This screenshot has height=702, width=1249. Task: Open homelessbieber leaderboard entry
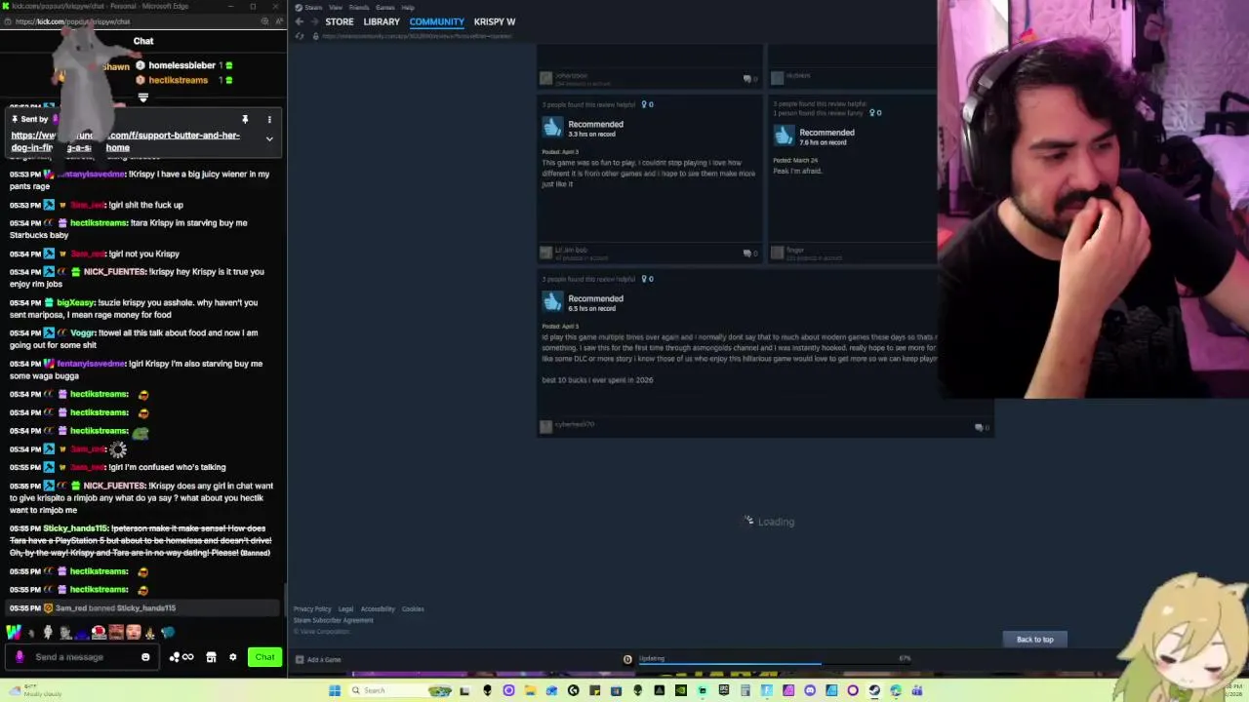click(x=182, y=65)
